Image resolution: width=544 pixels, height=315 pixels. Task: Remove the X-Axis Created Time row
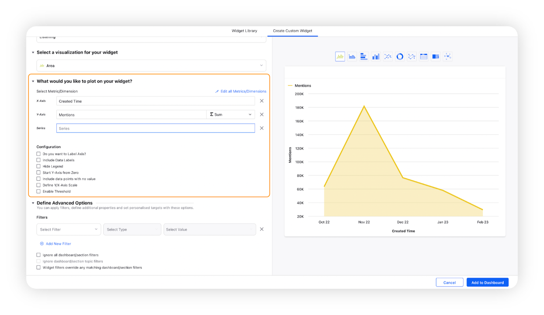click(x=262, y=101)
